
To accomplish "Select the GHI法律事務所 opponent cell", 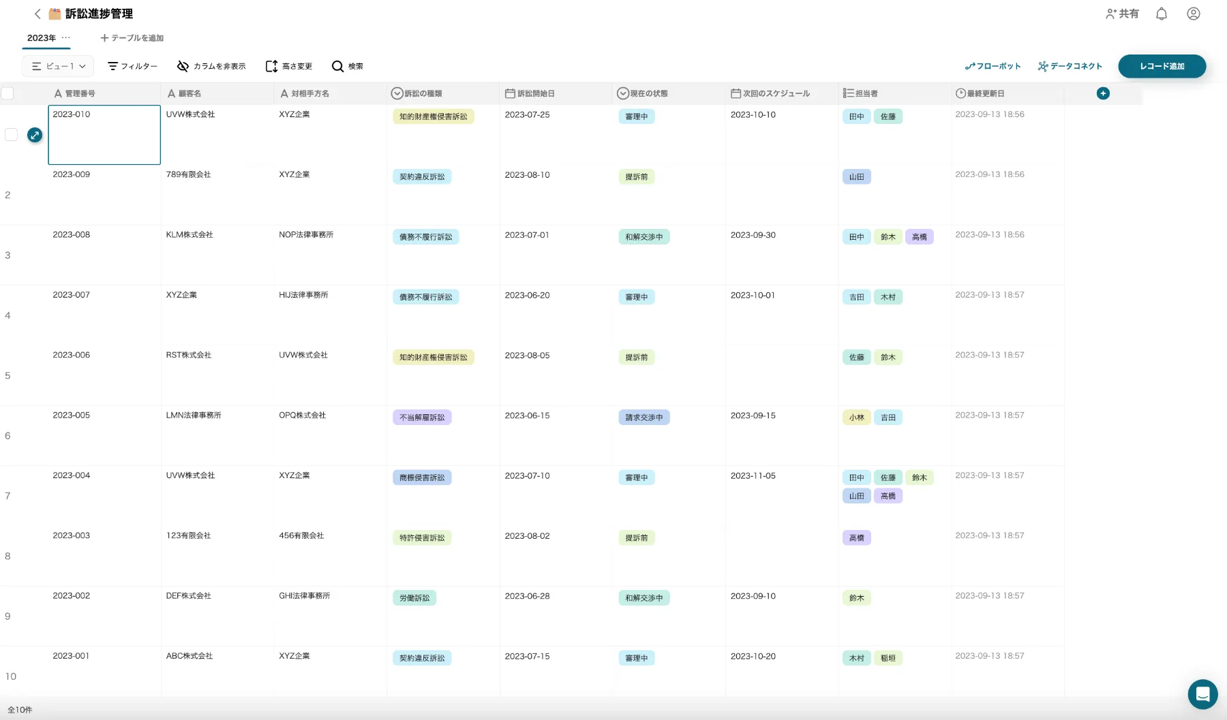I will point(331,616).
